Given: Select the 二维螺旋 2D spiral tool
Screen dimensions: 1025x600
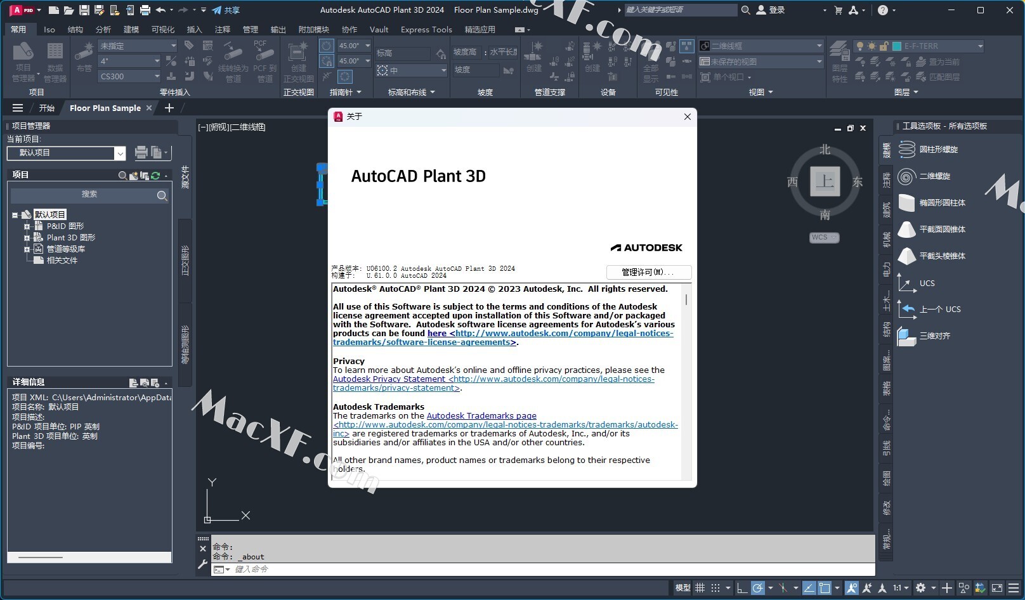Looking at the screenshot, I should coord(924,176).
